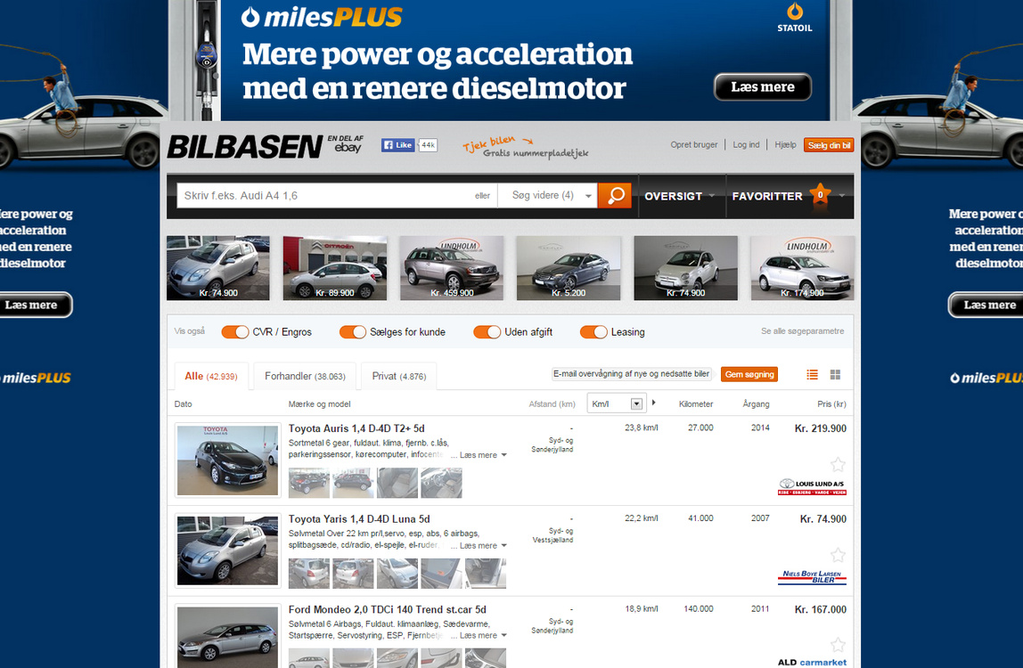The width and height of the screenshot is (1023, 668).
Task: Click the Kr. 219.900 price
Action: [820, 428]
